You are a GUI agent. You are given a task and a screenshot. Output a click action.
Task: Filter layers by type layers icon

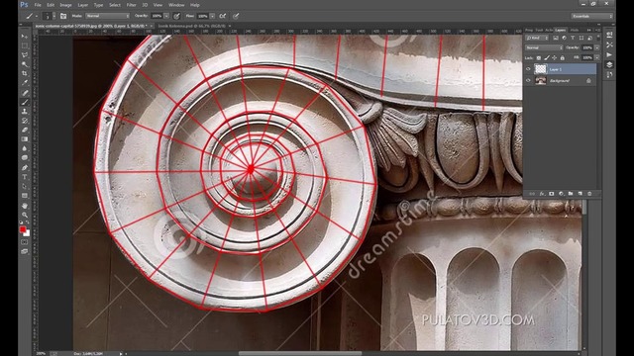point(573,38)
